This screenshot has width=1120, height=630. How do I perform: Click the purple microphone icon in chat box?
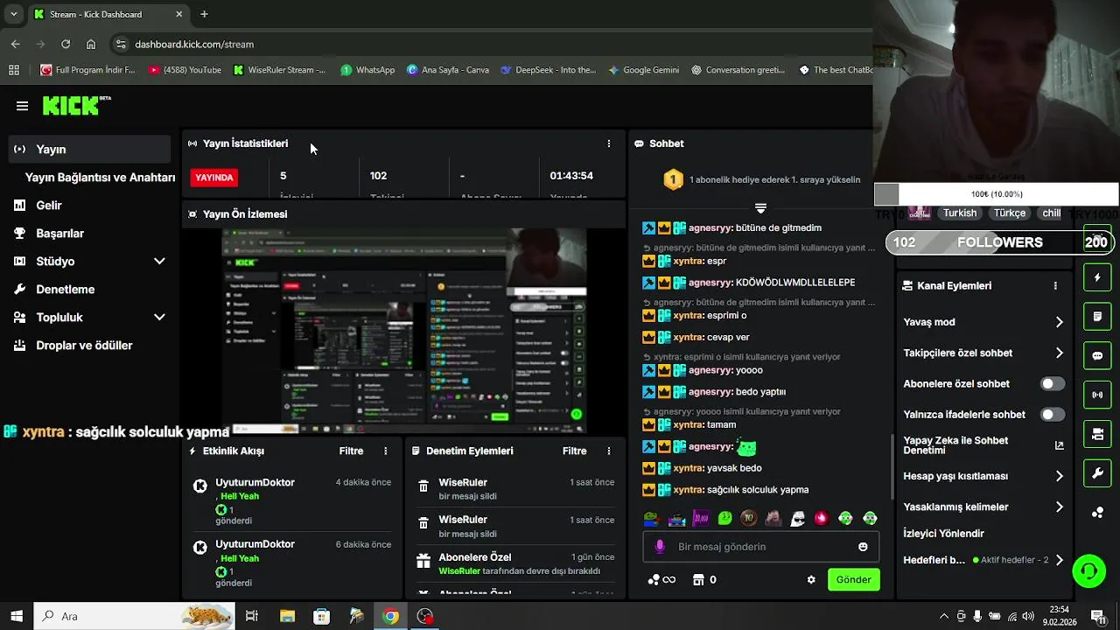pyautogui.click(x=660, y=546)
